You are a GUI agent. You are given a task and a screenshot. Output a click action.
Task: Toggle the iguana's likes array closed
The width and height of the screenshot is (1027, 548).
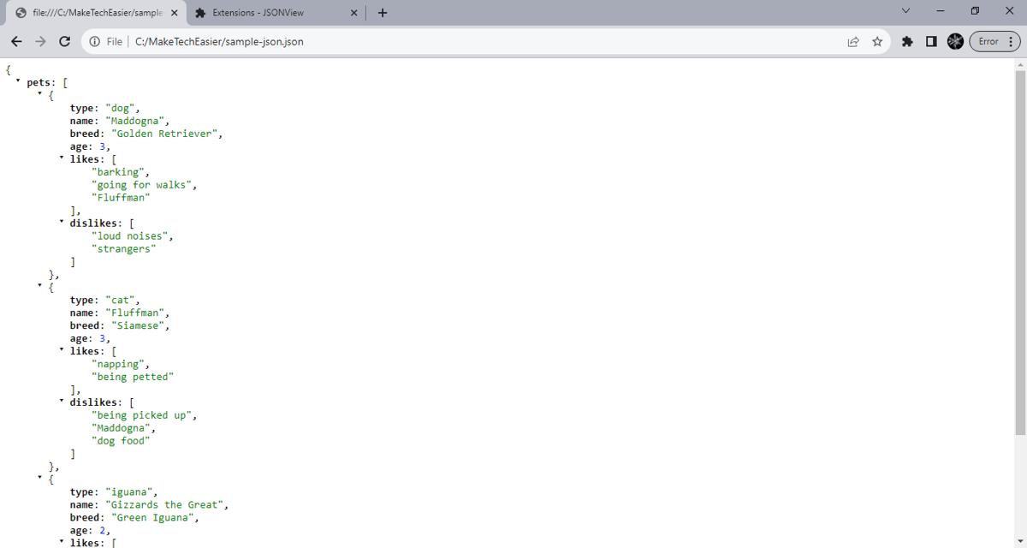pyautogui.click(x=60, y=542)
